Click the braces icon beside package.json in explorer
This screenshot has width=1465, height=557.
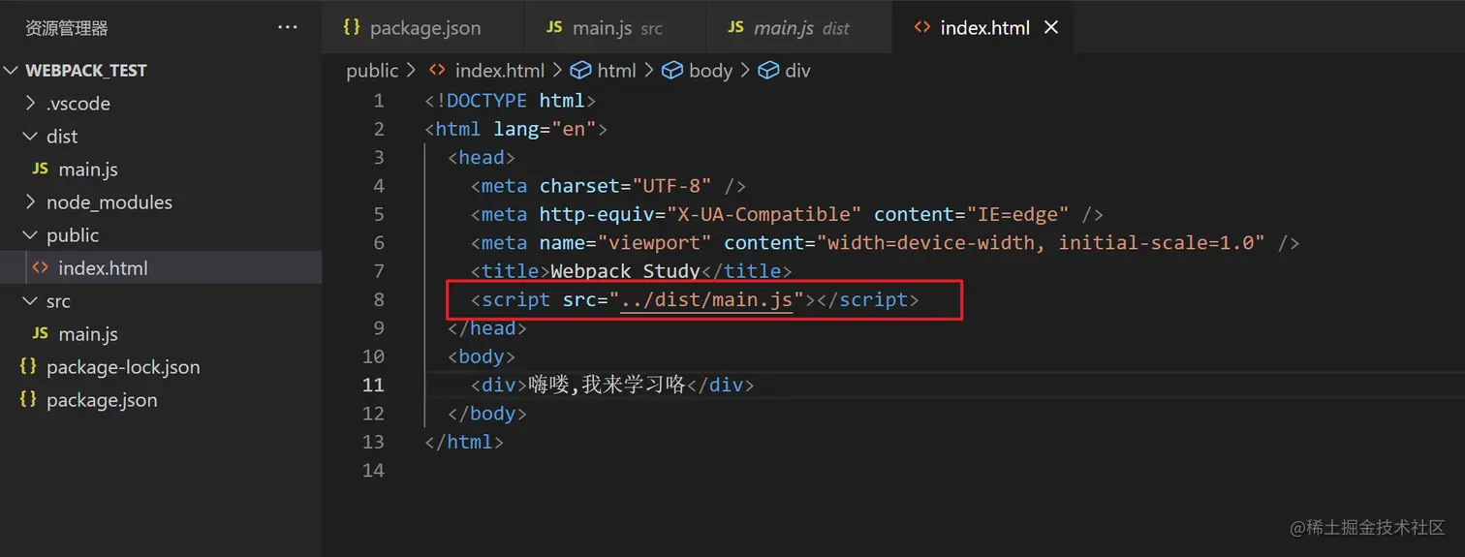pos(28,399)
